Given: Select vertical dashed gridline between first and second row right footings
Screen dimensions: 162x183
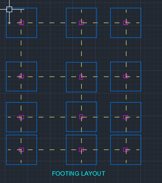Looking at the screenshot, I should 126,50.
